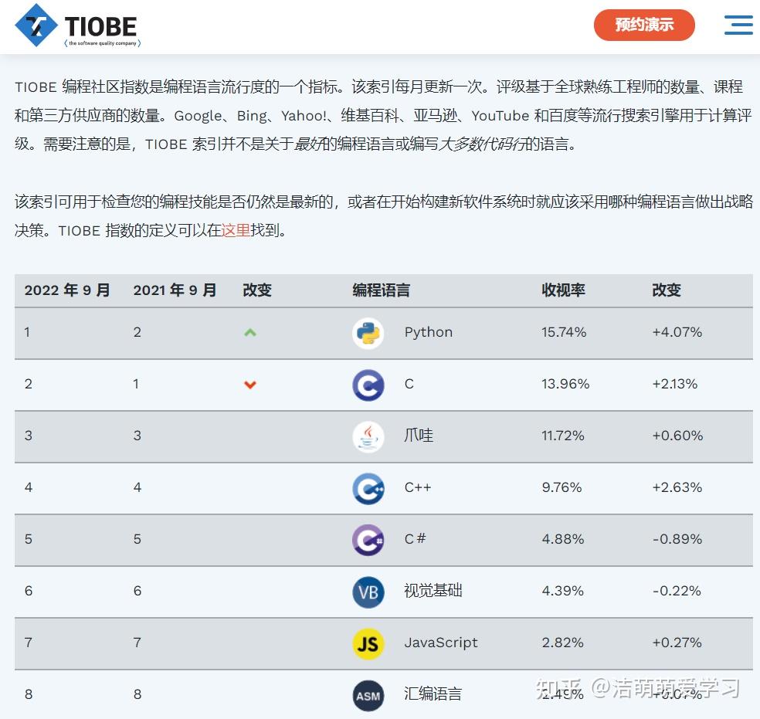760x719 pixels.
Task: Click the Python language logo
Action: pyautogui.click(x=368, y=334)
